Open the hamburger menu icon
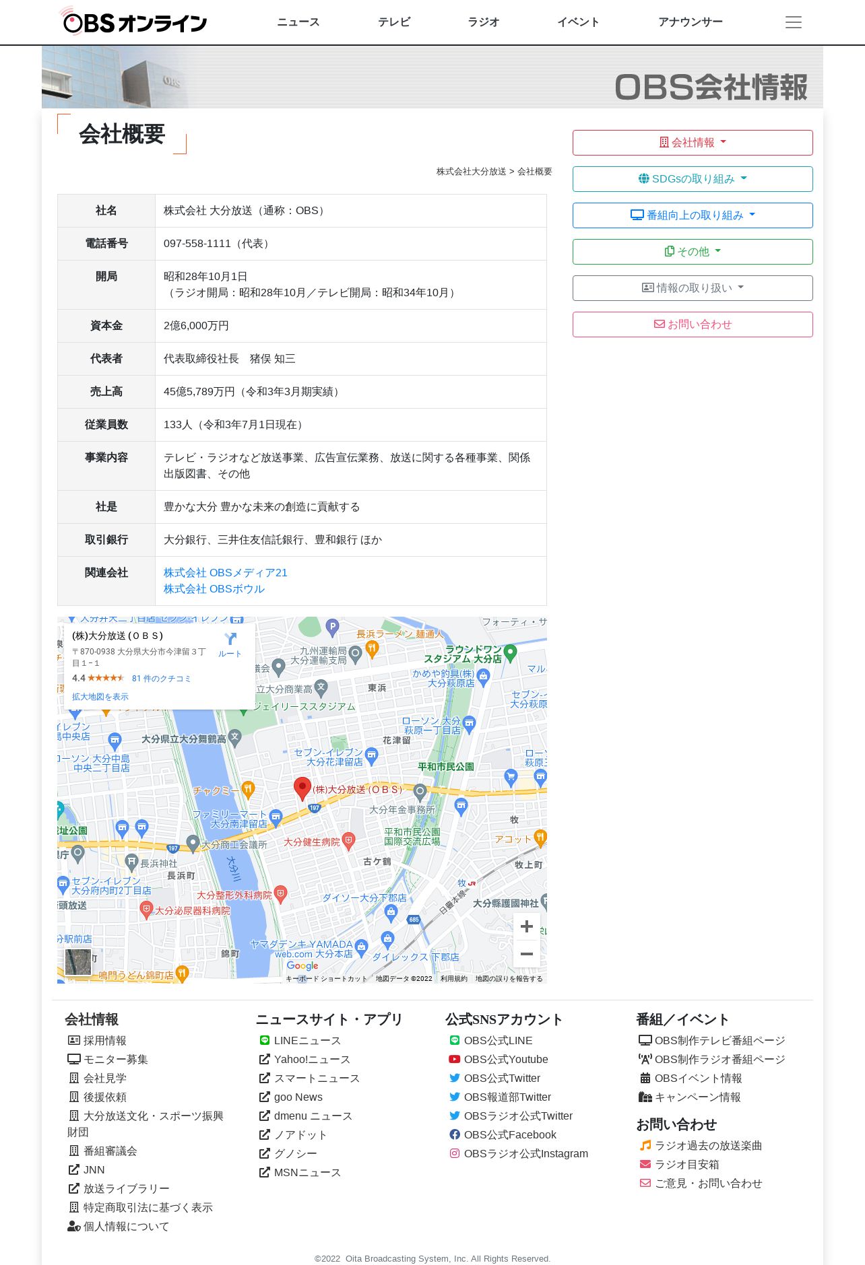The width and height of the screenshot is (865, 1265). [x=794, y=22]
